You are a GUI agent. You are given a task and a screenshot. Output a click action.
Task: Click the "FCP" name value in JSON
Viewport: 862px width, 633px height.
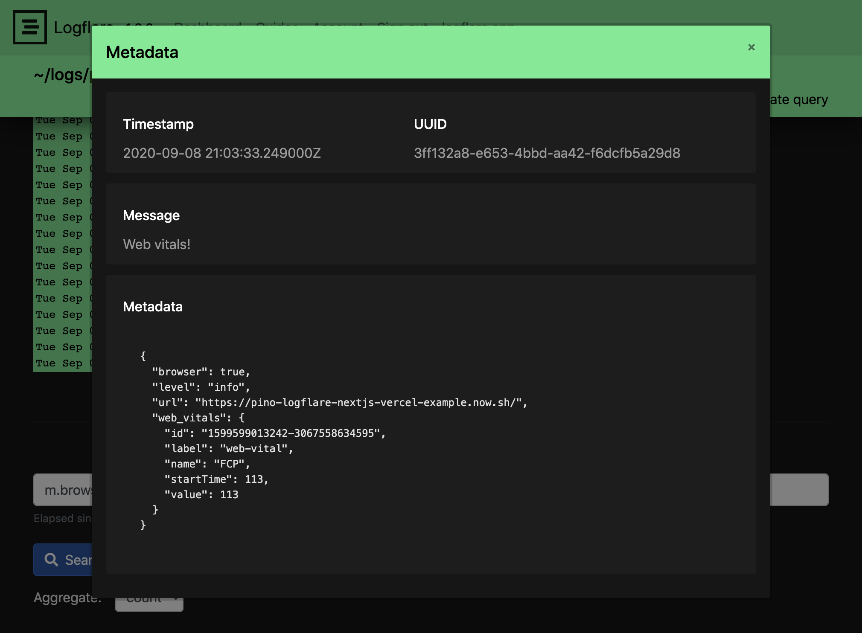click(229, 464)
